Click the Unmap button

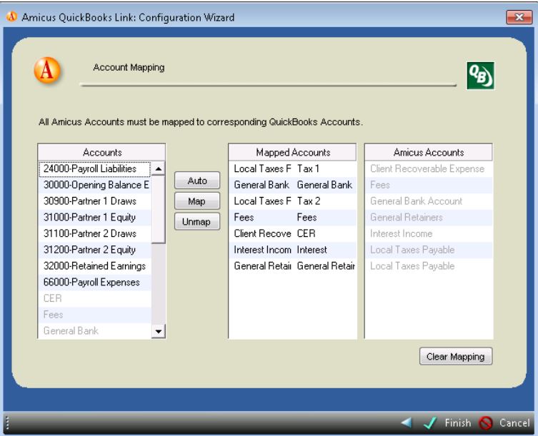coord(197,221)
